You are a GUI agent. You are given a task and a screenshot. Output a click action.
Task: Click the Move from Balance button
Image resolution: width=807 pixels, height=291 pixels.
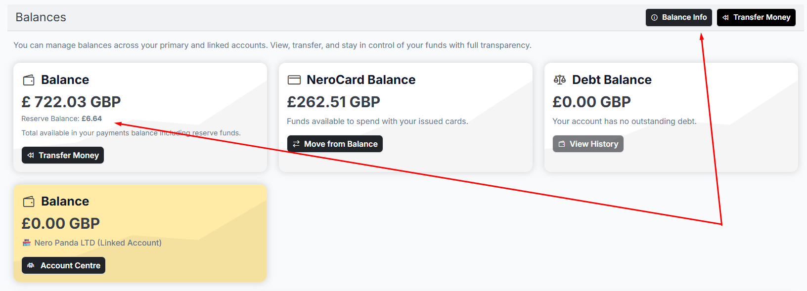335,144
